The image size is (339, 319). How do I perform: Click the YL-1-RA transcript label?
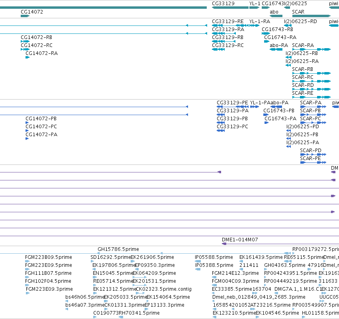260,22
